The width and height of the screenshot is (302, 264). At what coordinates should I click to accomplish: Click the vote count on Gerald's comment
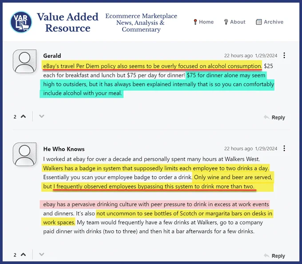tap(15, 117)
